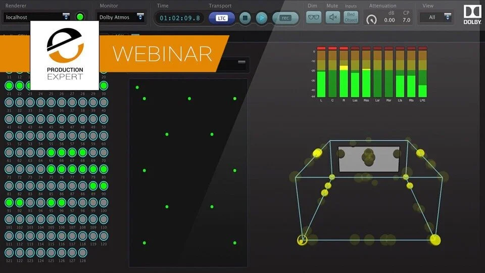The height and width of the screenshot is (273, 485).
Task: Toggle Dim with the glasses icon
Action: click(313, 17)
